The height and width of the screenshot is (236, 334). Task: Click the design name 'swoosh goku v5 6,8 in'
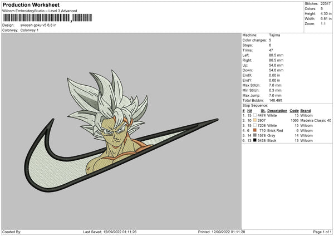38,25
